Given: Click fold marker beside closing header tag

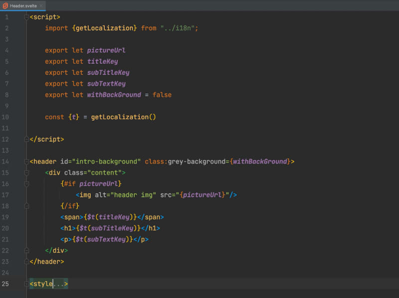Looking at the screenshot, I should click(x=26, y=261).
